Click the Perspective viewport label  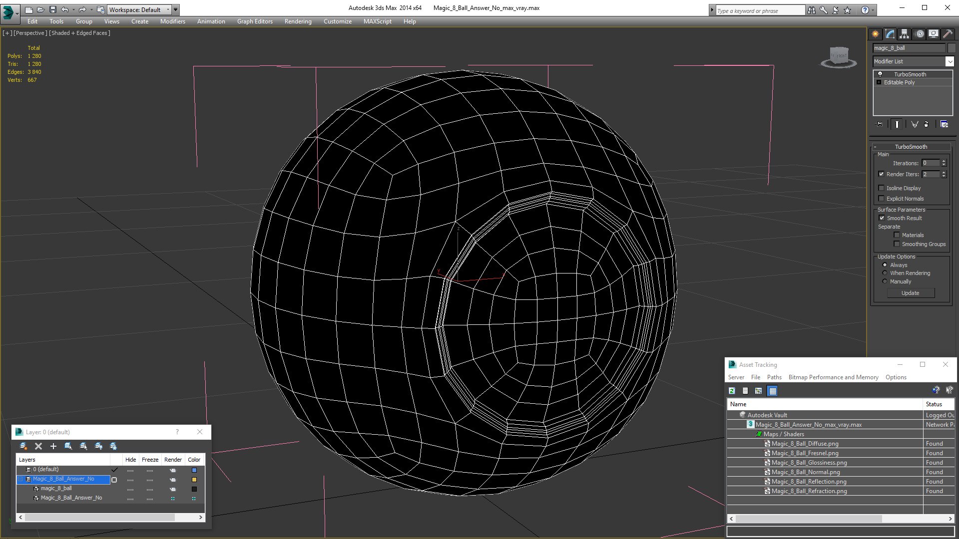(30, 33)
